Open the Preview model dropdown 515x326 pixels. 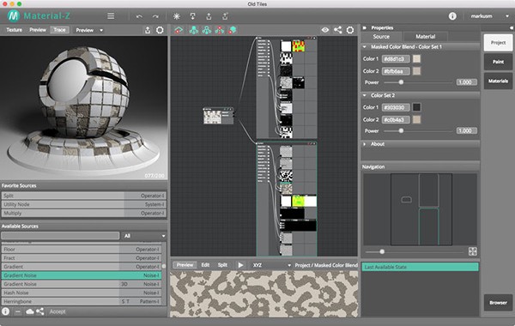click(89, 30)
